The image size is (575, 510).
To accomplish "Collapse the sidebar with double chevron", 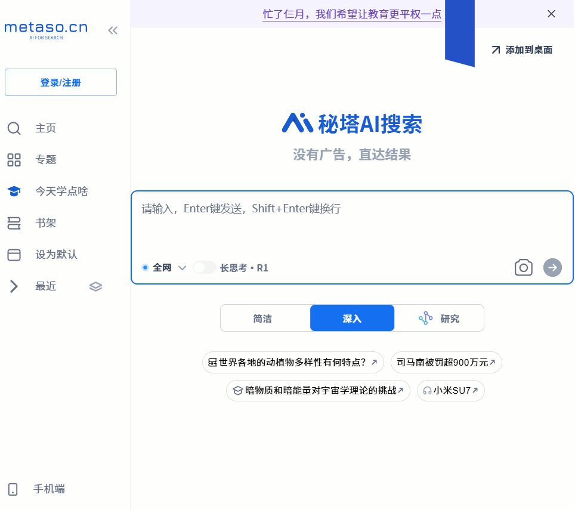I will tap(113, 30).
